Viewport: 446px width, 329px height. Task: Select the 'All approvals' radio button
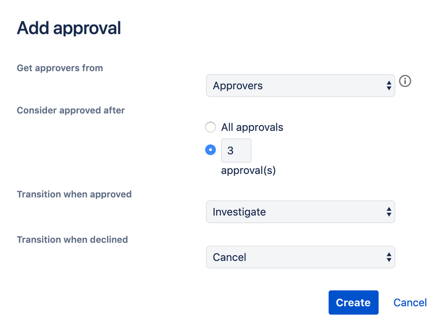click(210, 127)
